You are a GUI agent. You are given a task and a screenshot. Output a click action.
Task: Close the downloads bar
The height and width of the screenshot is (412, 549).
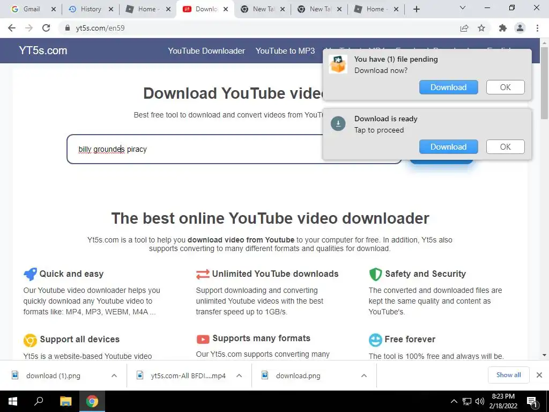(539, 375)
